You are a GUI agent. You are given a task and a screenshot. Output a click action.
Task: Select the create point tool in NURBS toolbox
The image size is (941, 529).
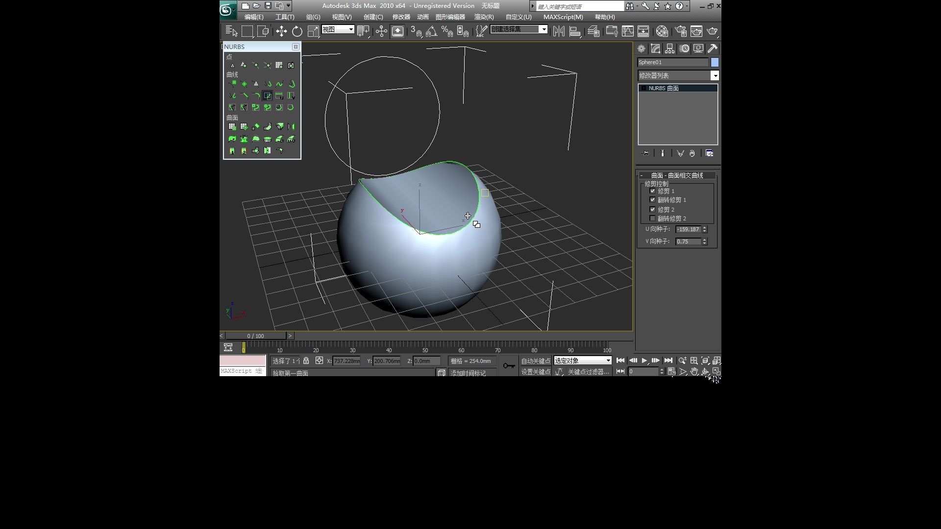click(x=232, y=65)
